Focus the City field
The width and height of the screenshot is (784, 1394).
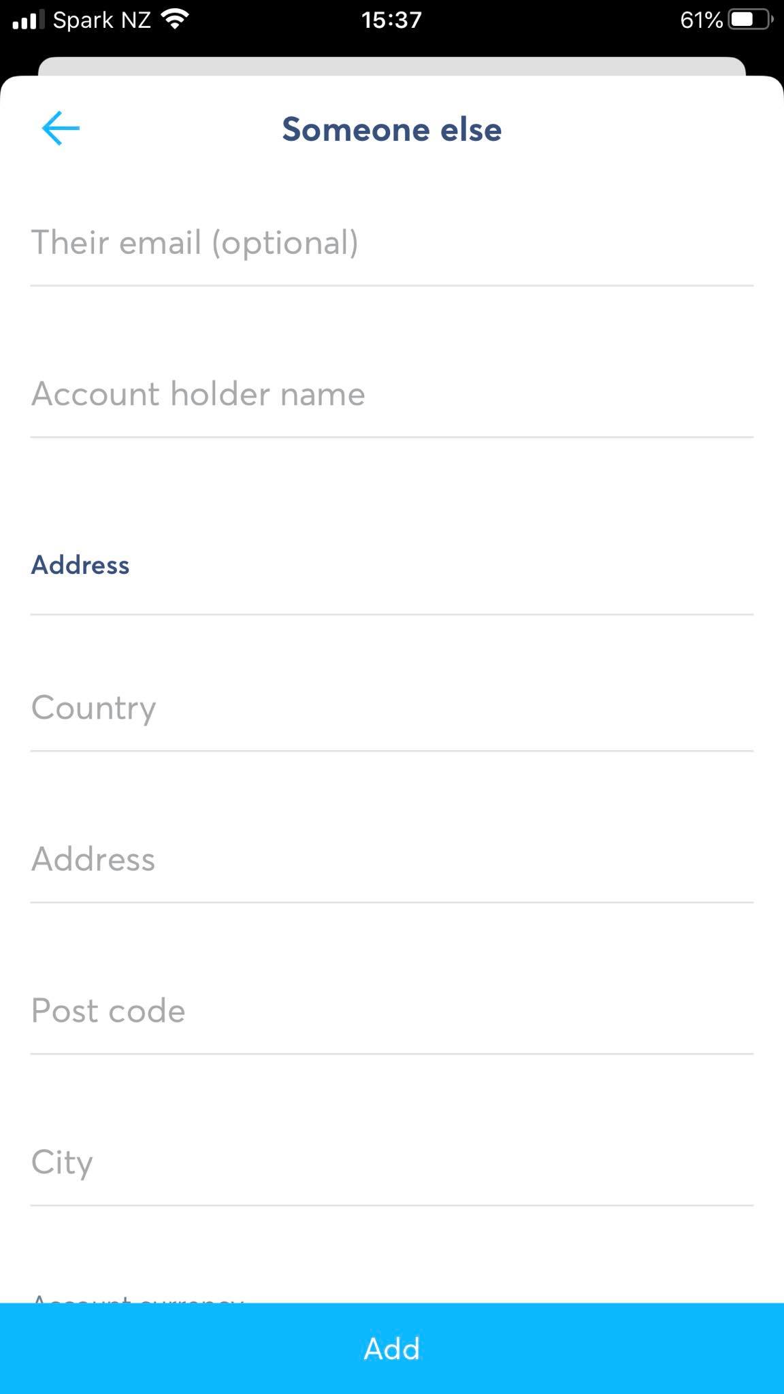pos(392,1163)
